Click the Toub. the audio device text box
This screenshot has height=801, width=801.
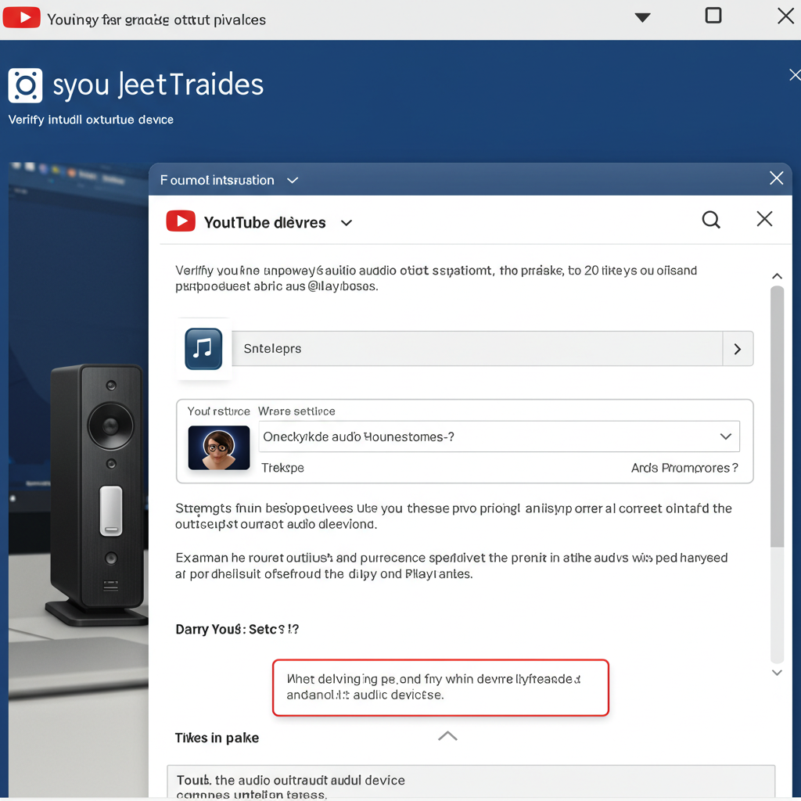(471, 782)
